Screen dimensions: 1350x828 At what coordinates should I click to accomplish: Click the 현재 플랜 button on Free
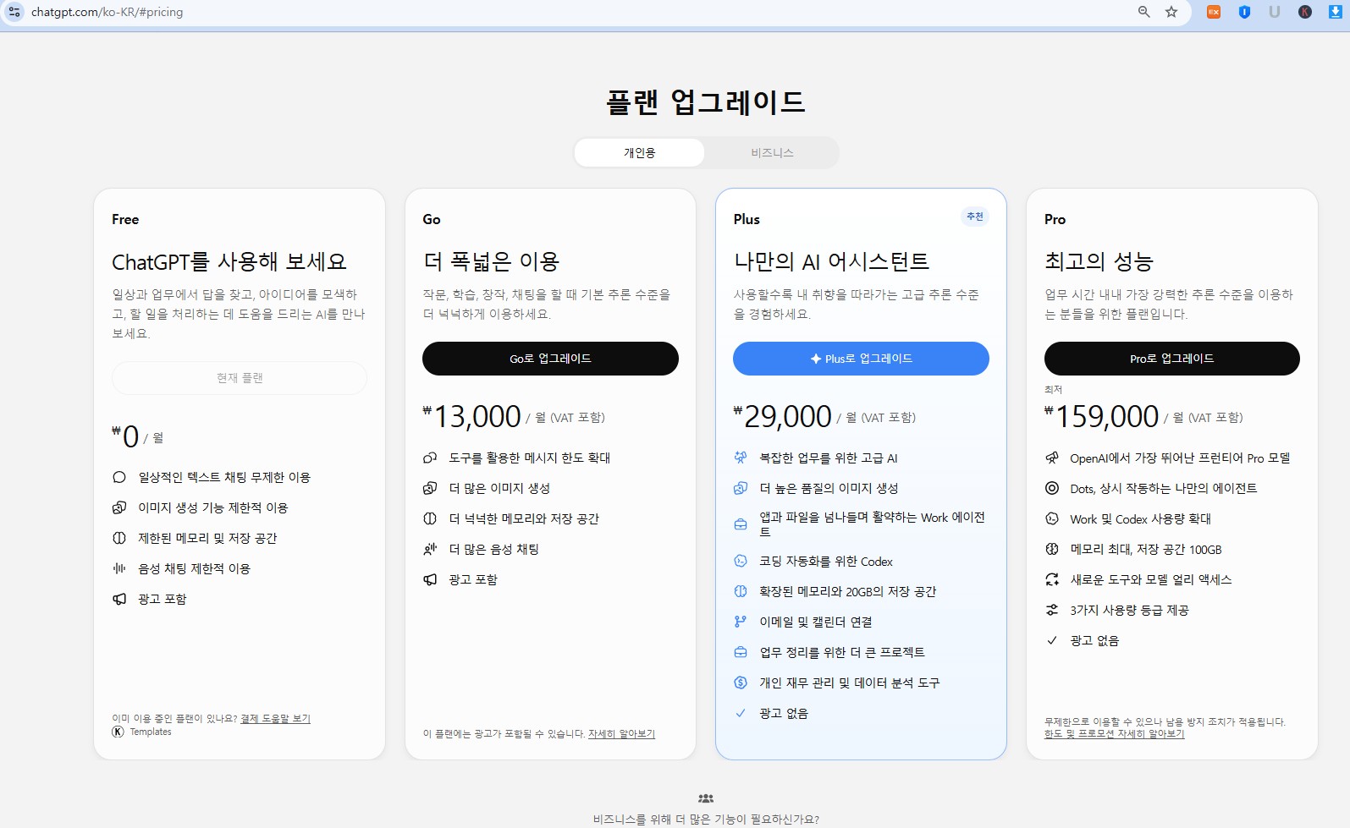click(240, 378)
